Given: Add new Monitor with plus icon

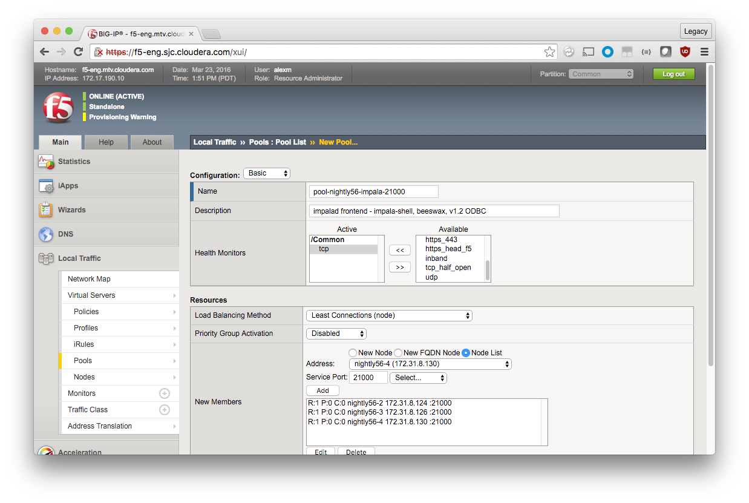Looking at the screenshot, I should [x=164, y=393].
